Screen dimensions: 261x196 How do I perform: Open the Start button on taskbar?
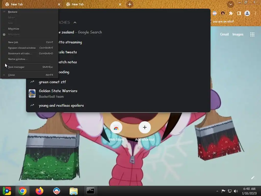pyautogui.click(x=7, y=191)
